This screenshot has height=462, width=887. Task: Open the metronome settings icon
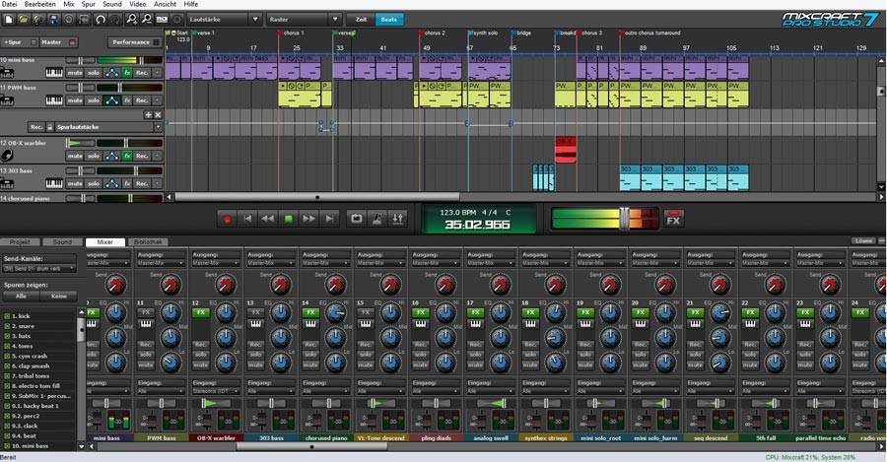coord(377,218)
